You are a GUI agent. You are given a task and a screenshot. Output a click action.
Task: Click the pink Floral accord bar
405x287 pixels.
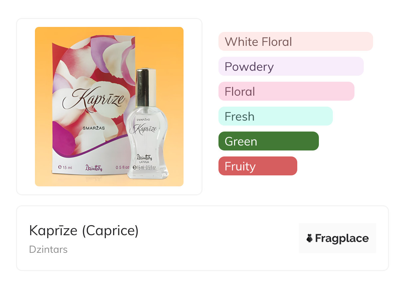[x=286, y=91]
